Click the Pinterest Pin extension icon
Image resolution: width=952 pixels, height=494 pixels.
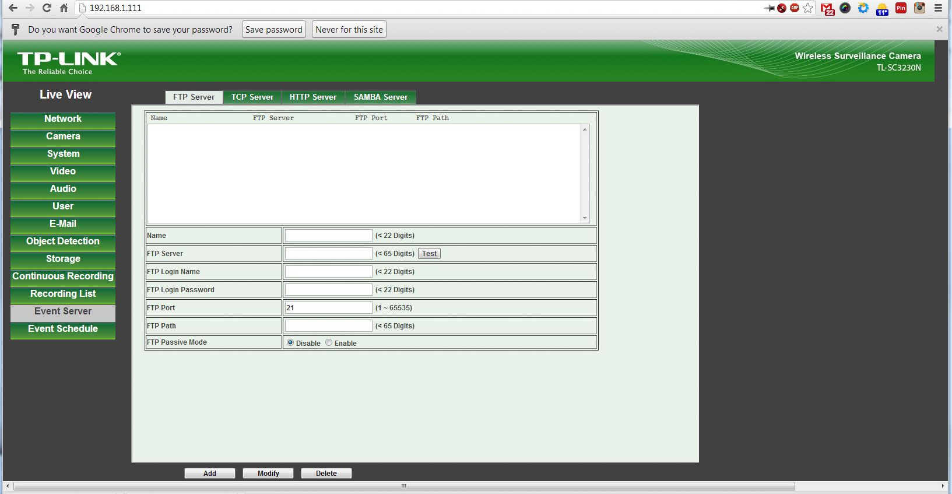point(901,8)
